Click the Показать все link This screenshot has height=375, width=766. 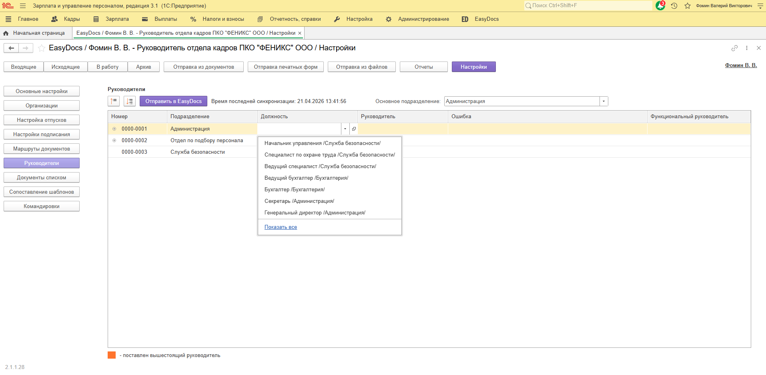point(281,227)
